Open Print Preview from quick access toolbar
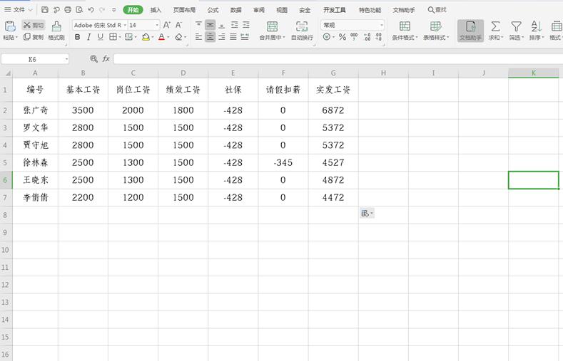 (79, 10)
